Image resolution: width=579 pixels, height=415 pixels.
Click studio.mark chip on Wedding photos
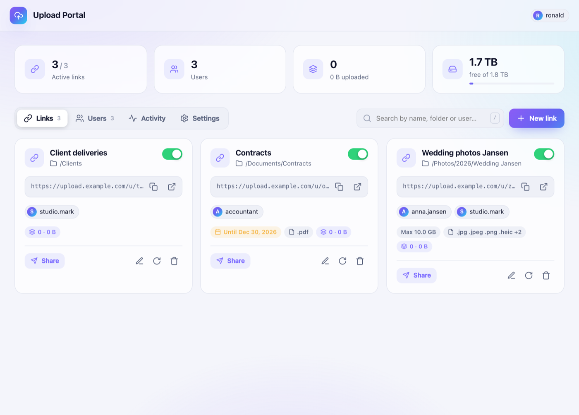point(482,212)
